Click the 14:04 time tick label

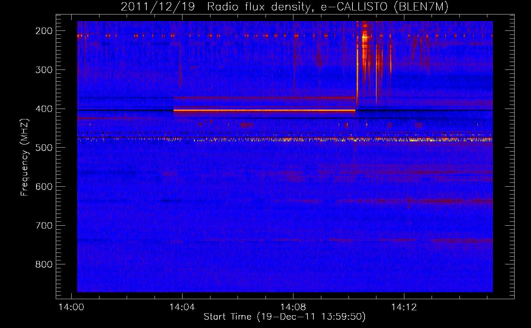(x=182, y=307)
